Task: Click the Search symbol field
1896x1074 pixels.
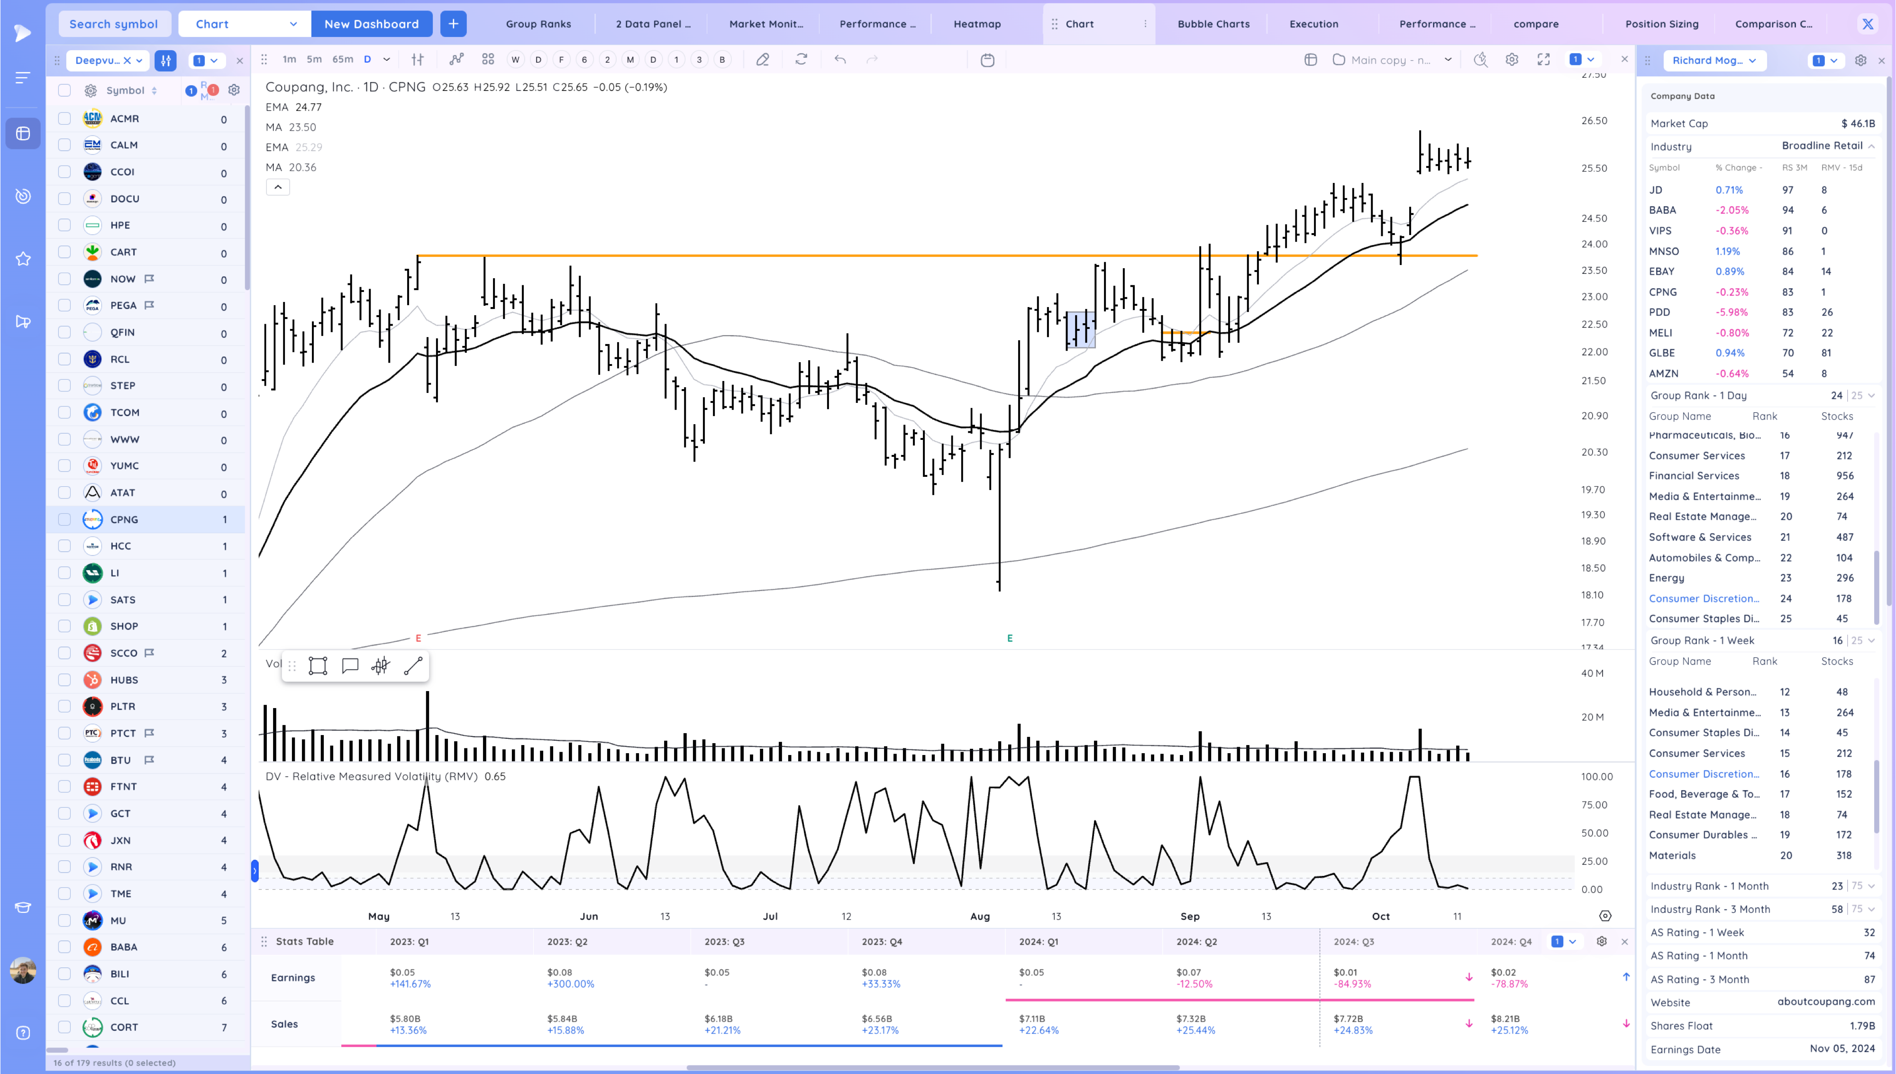Action: (x=114, y=24)
